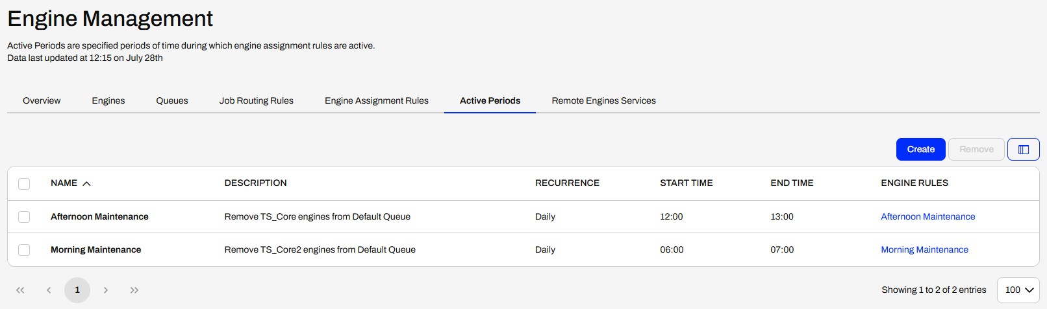The width and height of the screenshot is (1047, 309).
Task: Open the 100 entries-per-page dropdown
Action: click(1018, 290)
